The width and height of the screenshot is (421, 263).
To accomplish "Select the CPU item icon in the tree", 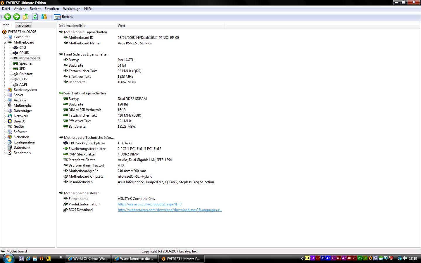I will click(15, 48).
